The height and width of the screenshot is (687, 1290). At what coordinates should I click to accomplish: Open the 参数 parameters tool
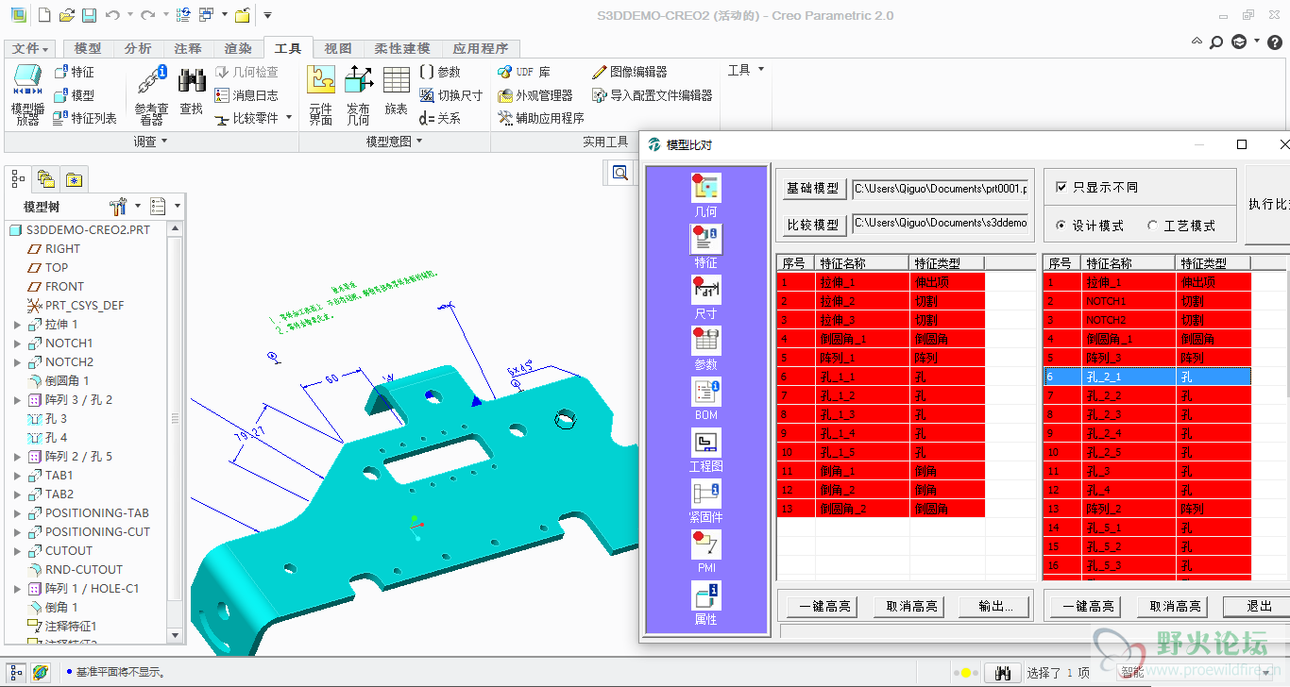[440, 72]
